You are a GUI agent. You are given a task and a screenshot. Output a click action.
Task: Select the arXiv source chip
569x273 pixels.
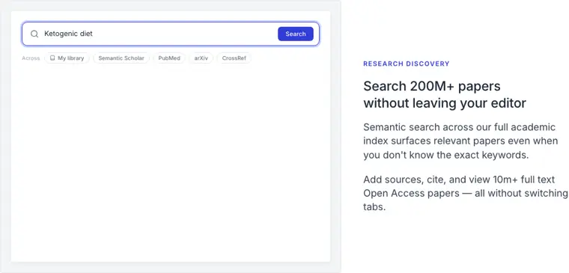click(x=201, y=58)
